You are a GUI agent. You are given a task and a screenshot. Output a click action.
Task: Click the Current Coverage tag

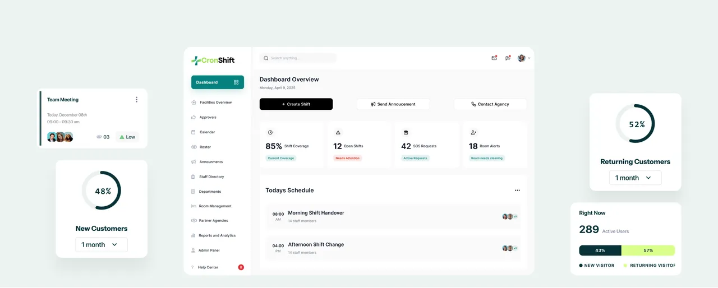tap(281, 158)
